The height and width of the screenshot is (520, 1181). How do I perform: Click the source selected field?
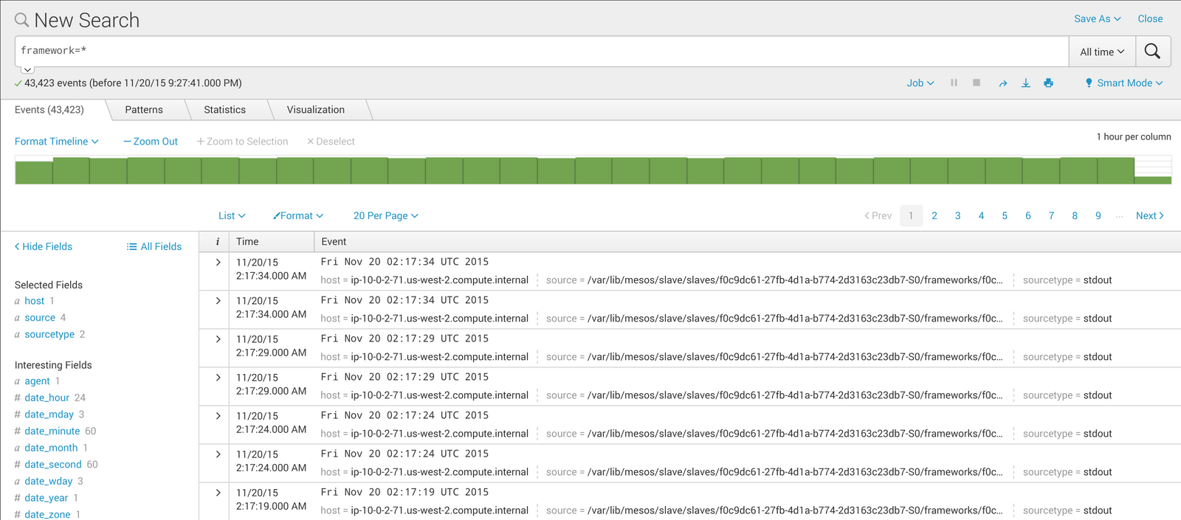[x=40, y=318]
